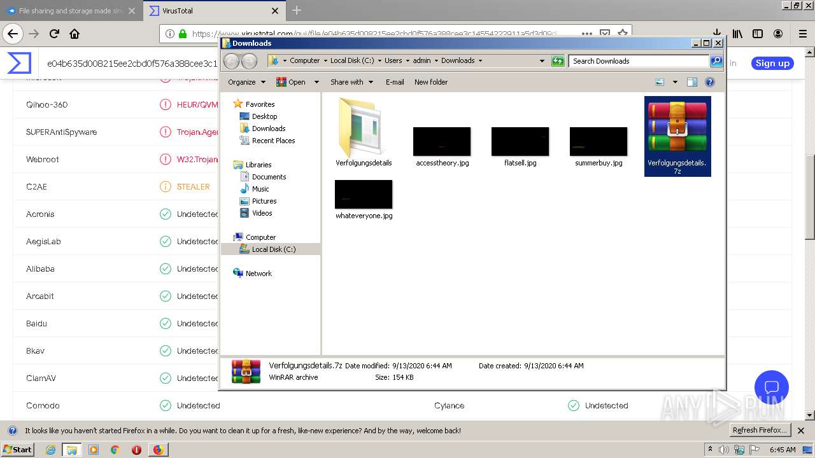815x458 pixels.
Task: Click Explorer back navigation button
Action: pos(232,61)
